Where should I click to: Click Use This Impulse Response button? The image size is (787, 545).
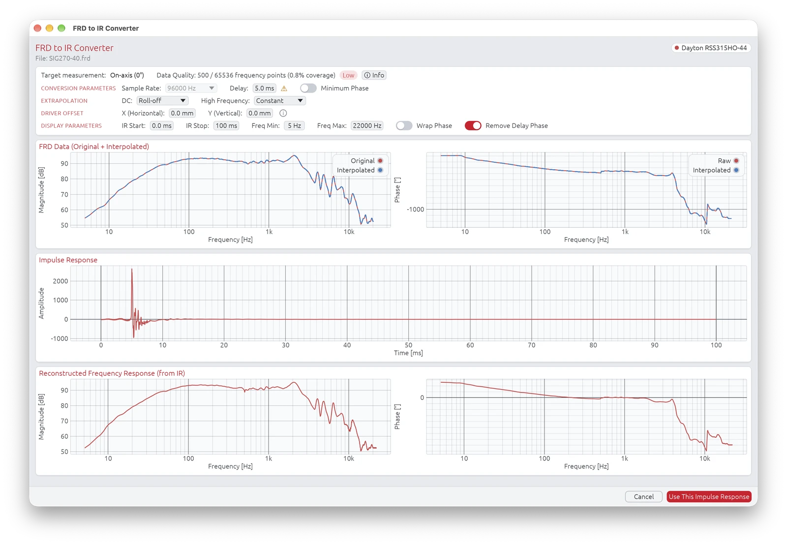[709, 497]
